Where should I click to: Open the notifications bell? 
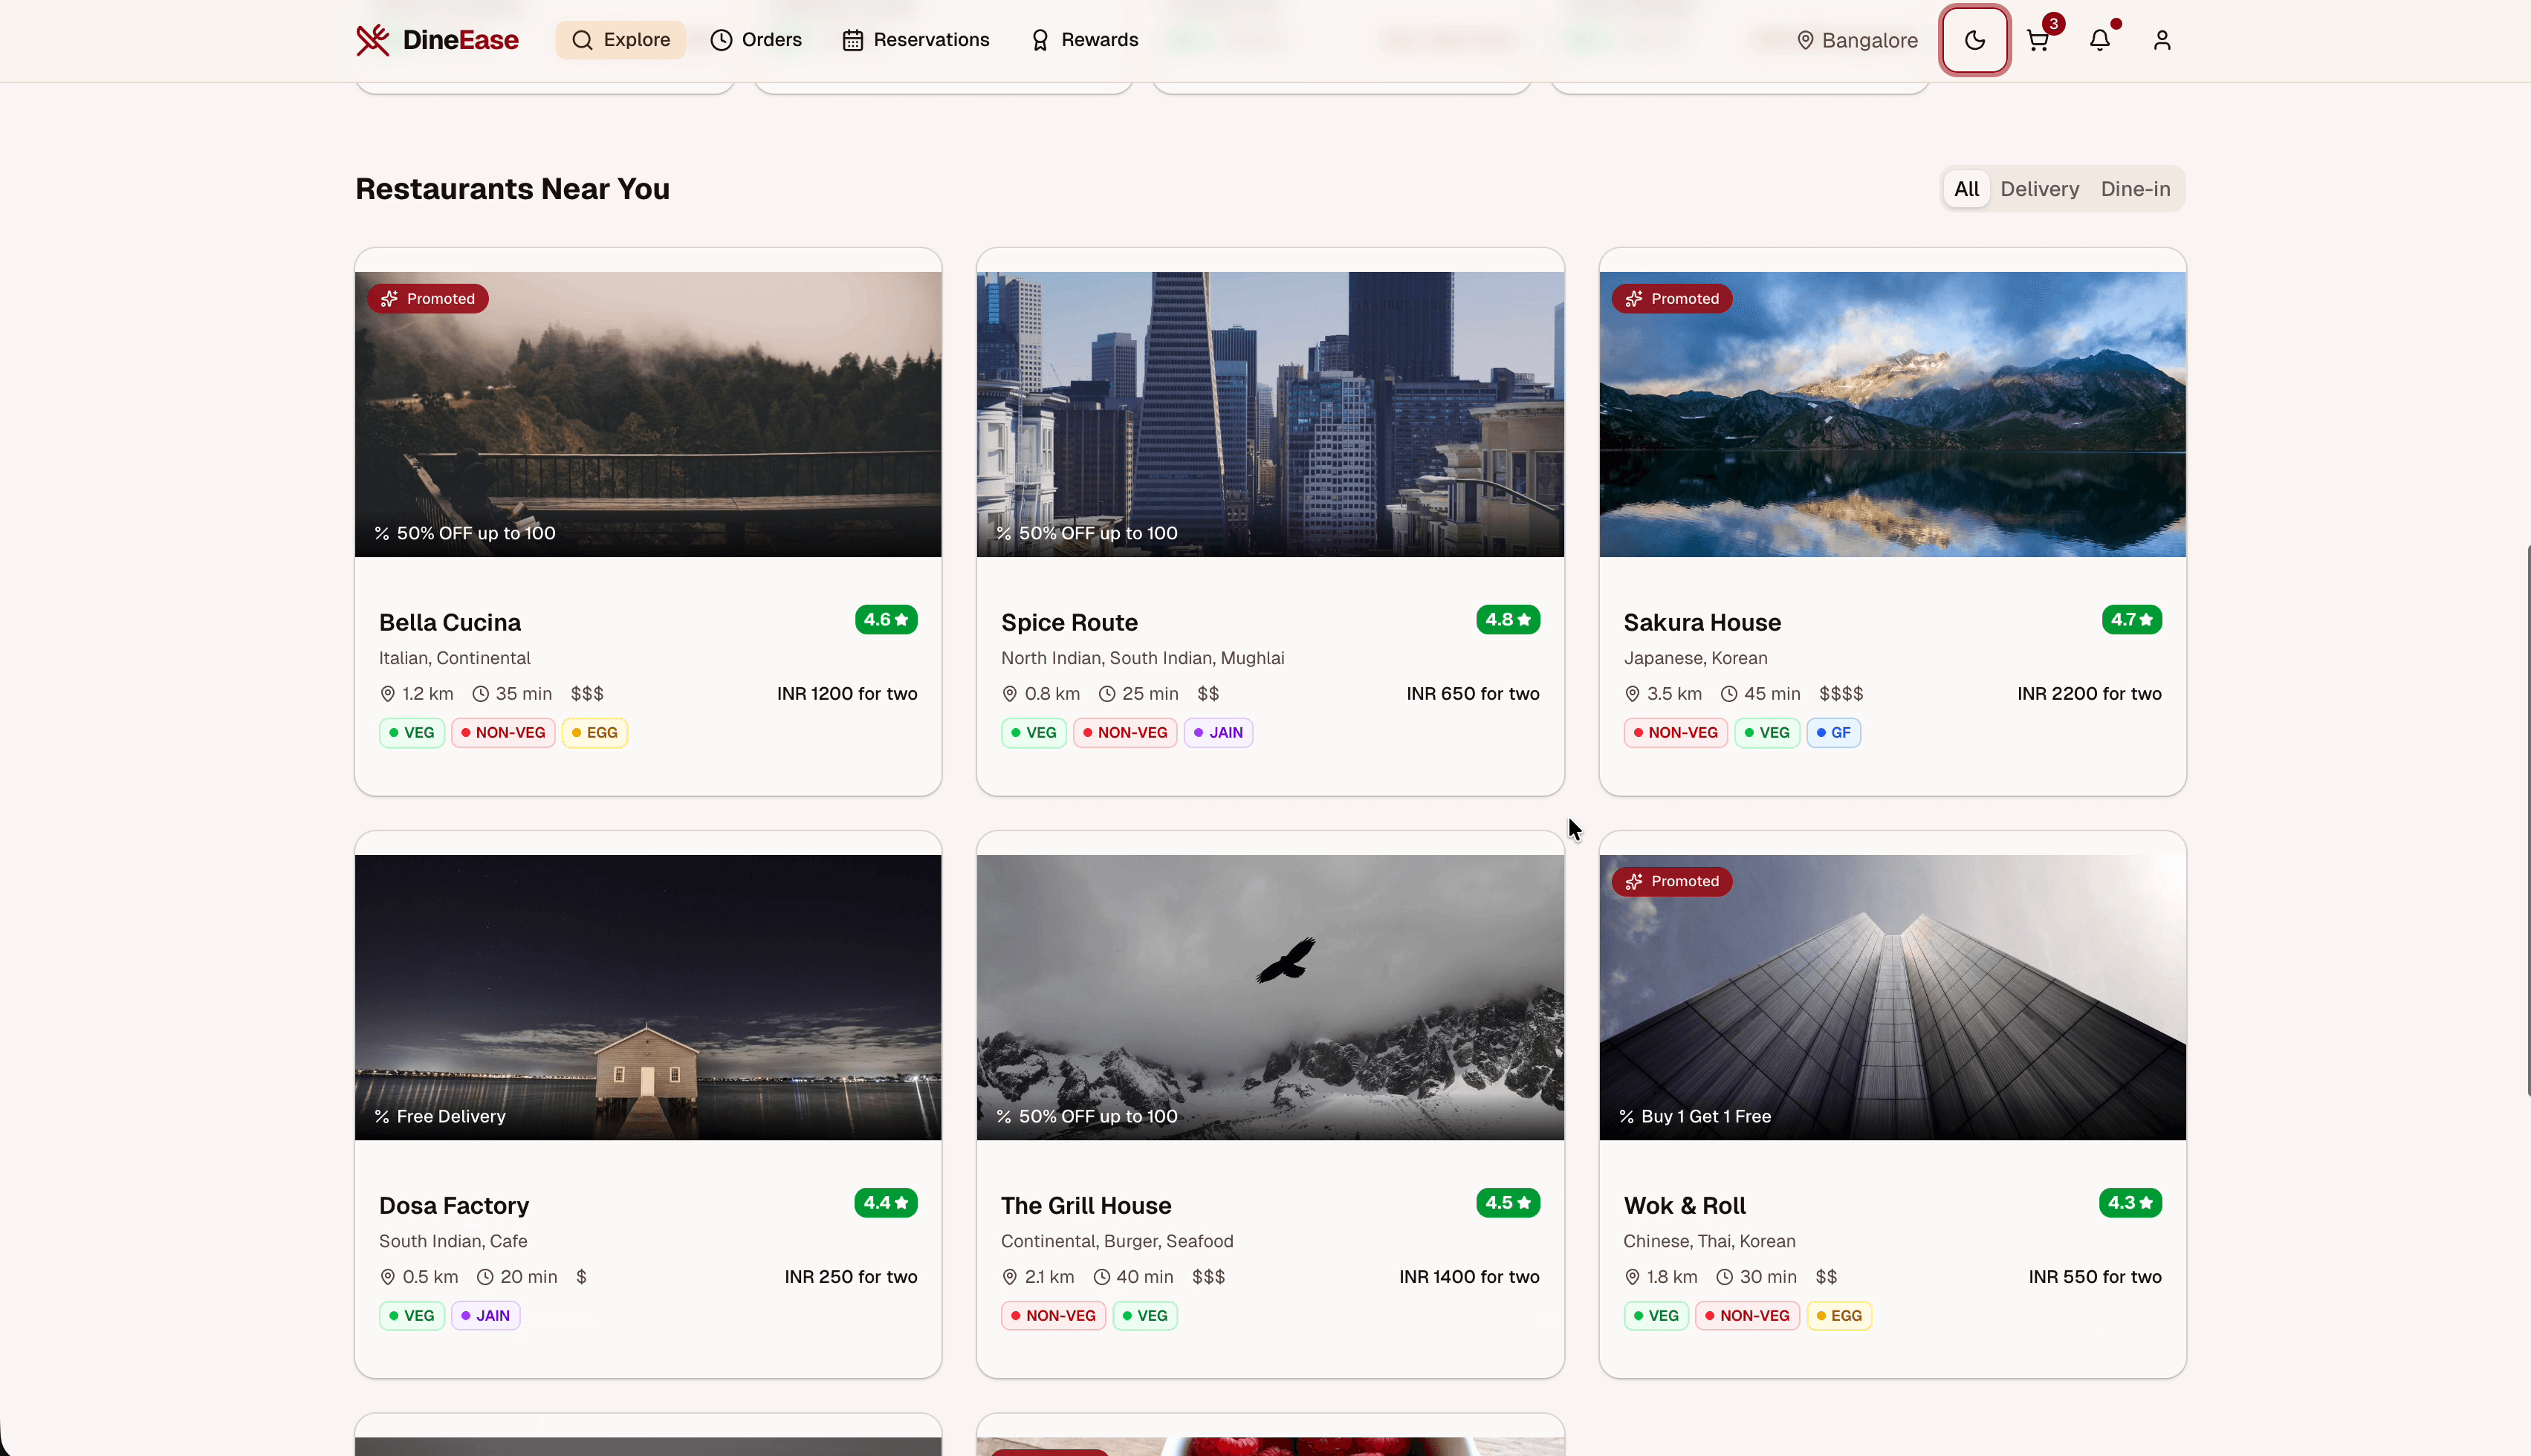(2099, 40)
